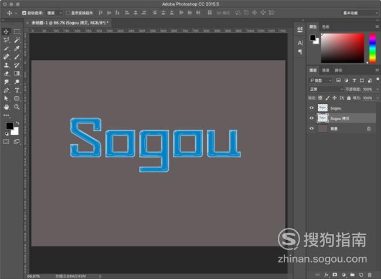
Task: Expand the opacity 100% dropdown arrow
Action: point(377,89)
